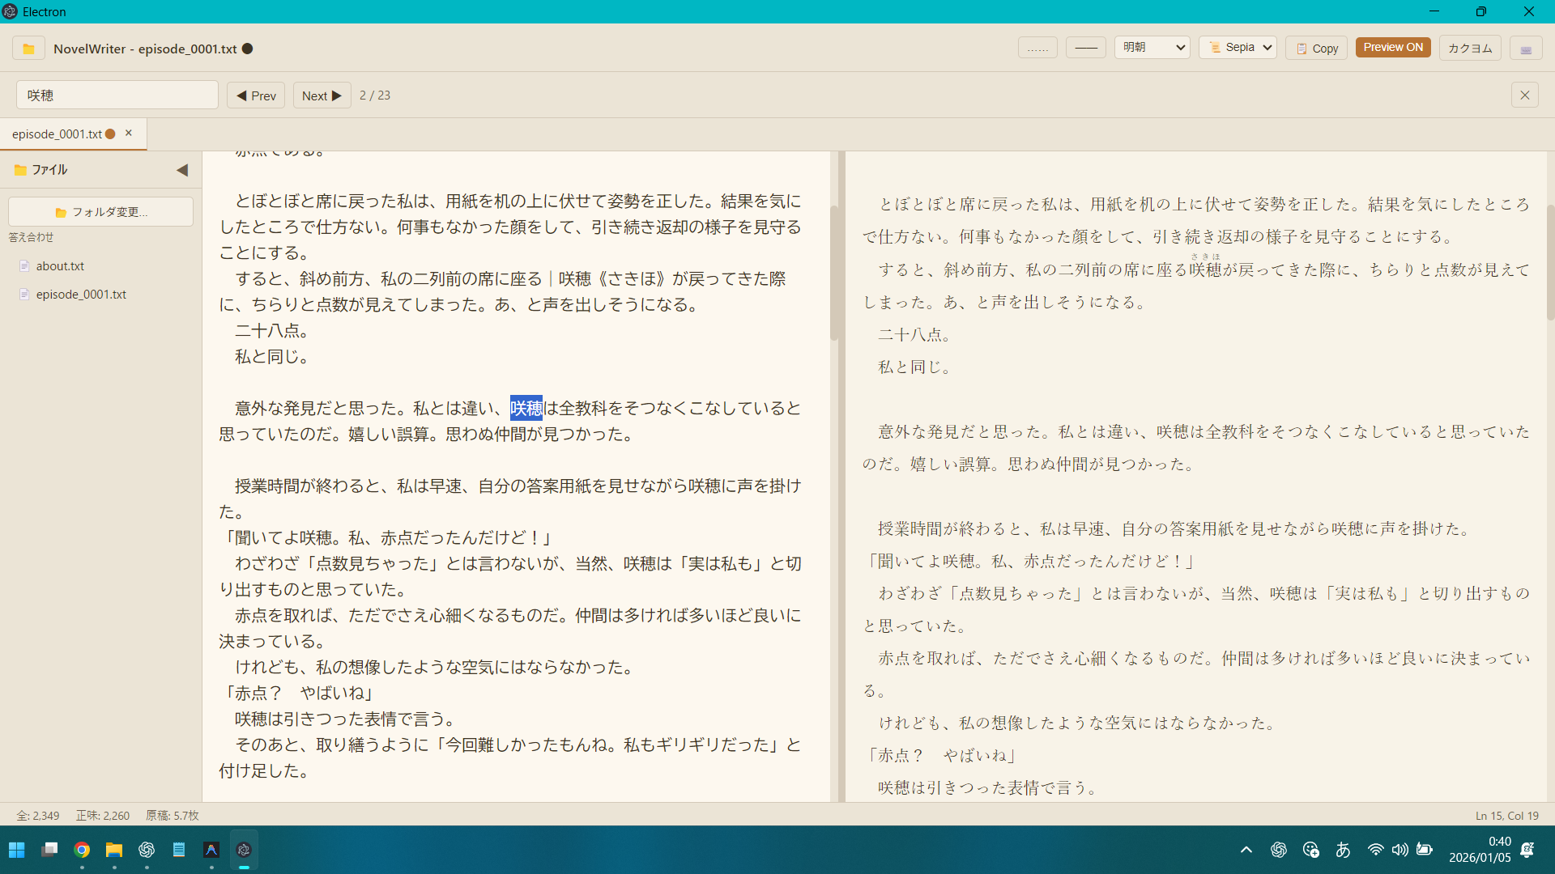This screenshot has height=874, width=1555.
Task: Click the keyboard icon button at far right
Action: click(x=1526, y=49)
